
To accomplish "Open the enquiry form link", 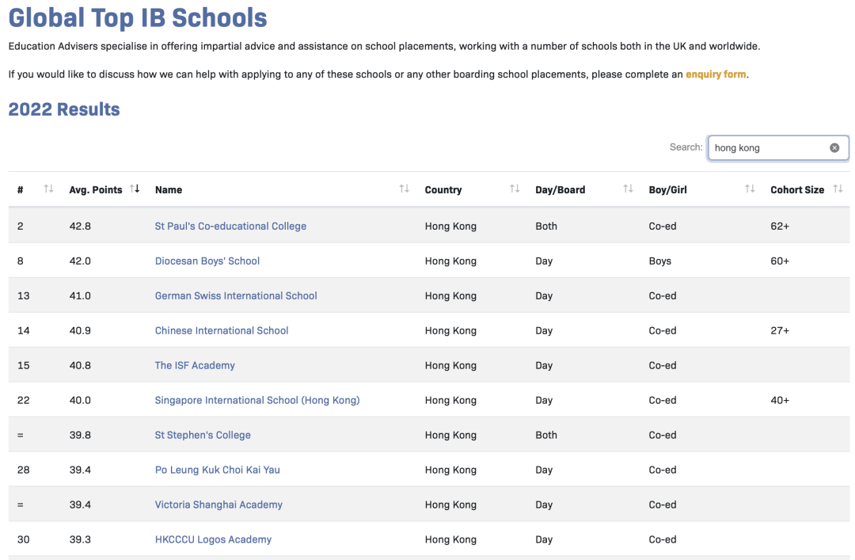I will pos(716,74).
